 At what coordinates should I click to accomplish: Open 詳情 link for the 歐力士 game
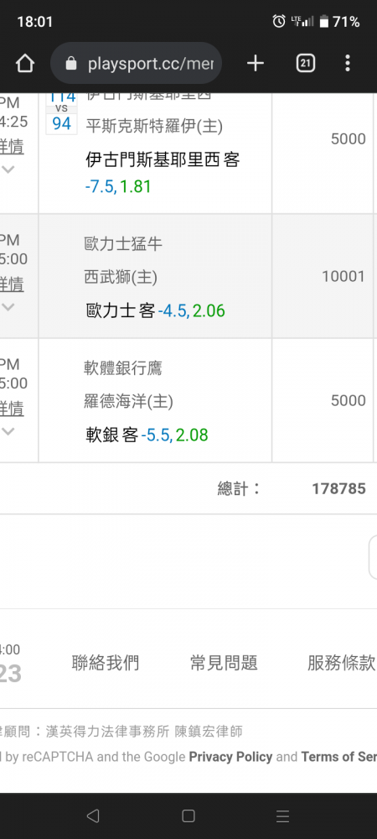click(12, 284)
